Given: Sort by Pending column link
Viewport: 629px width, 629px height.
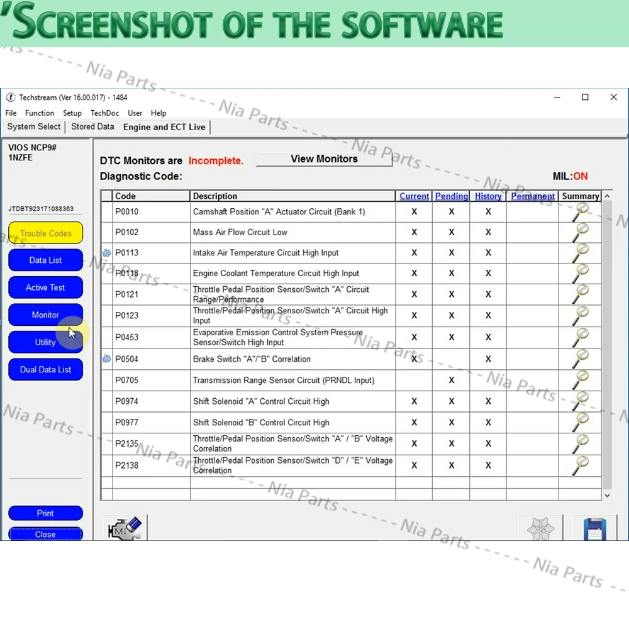Looking at the screenshot, I should pyautogui.click(x=451, y=196).
